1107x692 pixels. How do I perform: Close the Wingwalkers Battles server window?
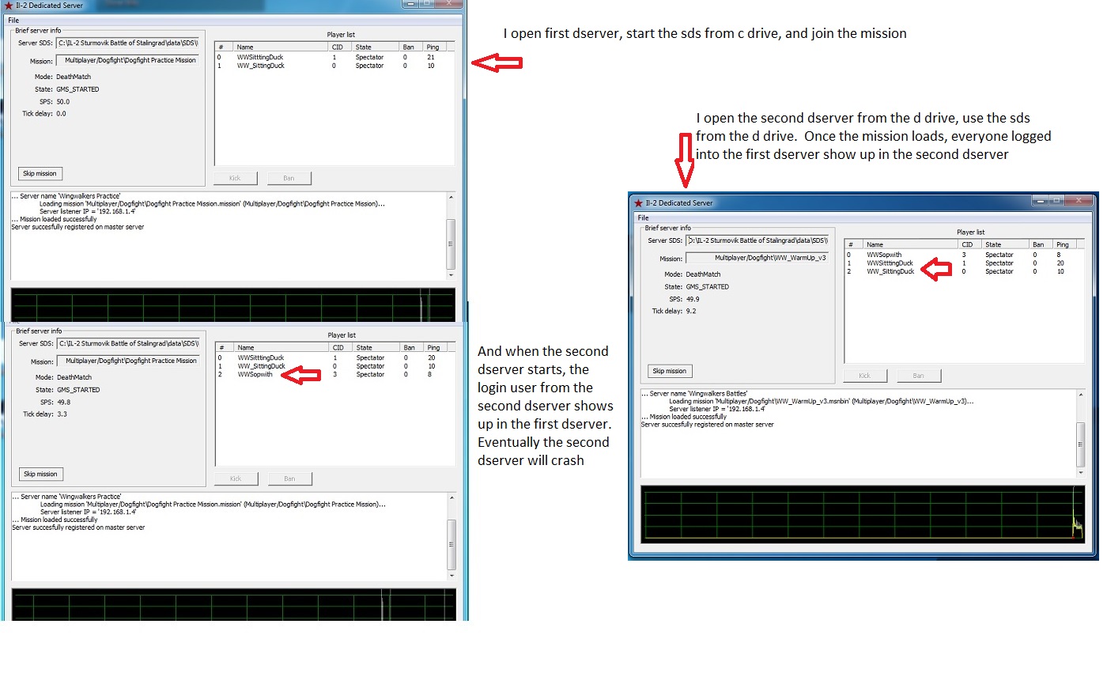pos(1079,201)
